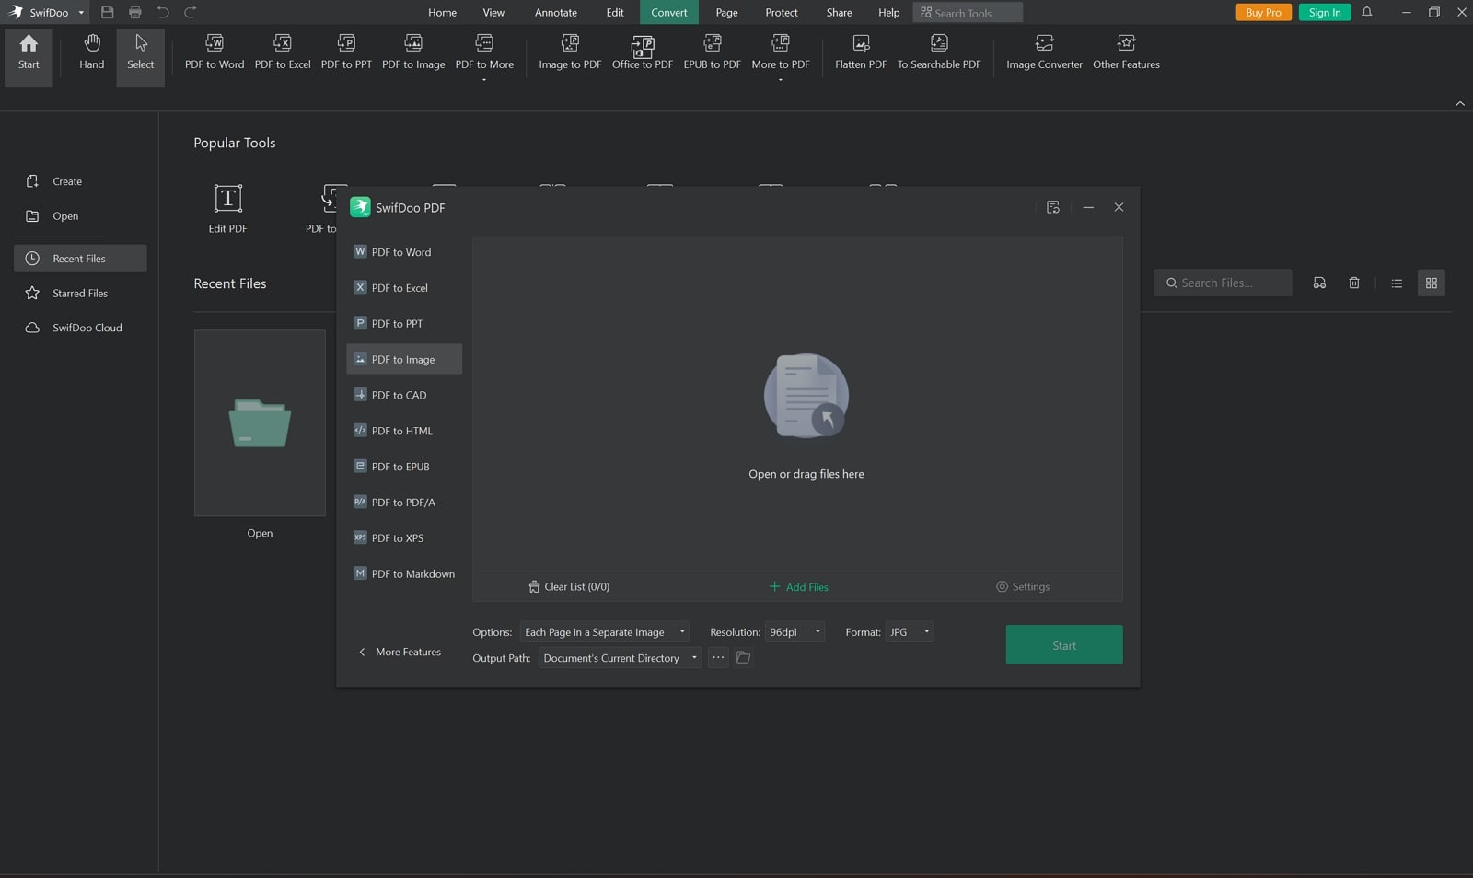
Task: Click the Sign In button
Action: pos(1325,12)
